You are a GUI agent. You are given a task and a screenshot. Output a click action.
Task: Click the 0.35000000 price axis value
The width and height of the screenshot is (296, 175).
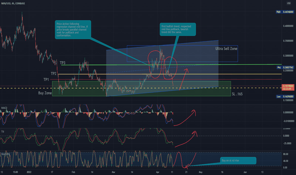coord(288,41)
